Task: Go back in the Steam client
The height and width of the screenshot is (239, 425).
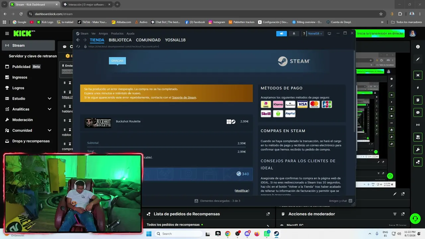Action: pyautogui.click(x=78, y=40)
